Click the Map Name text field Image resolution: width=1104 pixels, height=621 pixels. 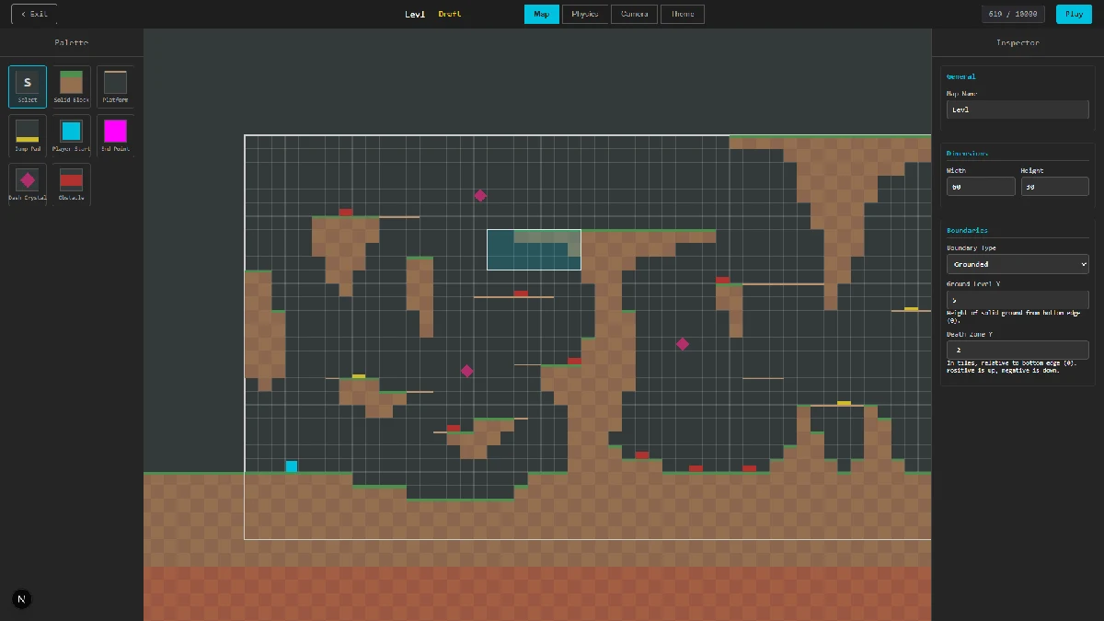[1018, 109]
